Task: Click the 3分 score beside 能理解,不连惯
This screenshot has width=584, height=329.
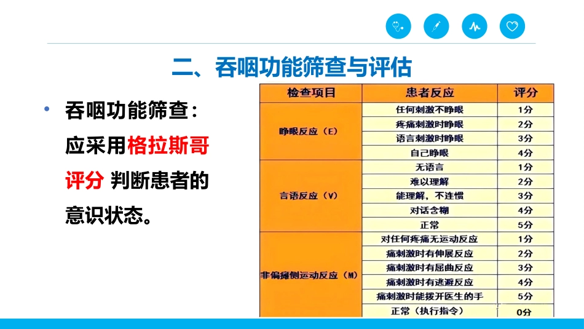Action: coord(526,196)
